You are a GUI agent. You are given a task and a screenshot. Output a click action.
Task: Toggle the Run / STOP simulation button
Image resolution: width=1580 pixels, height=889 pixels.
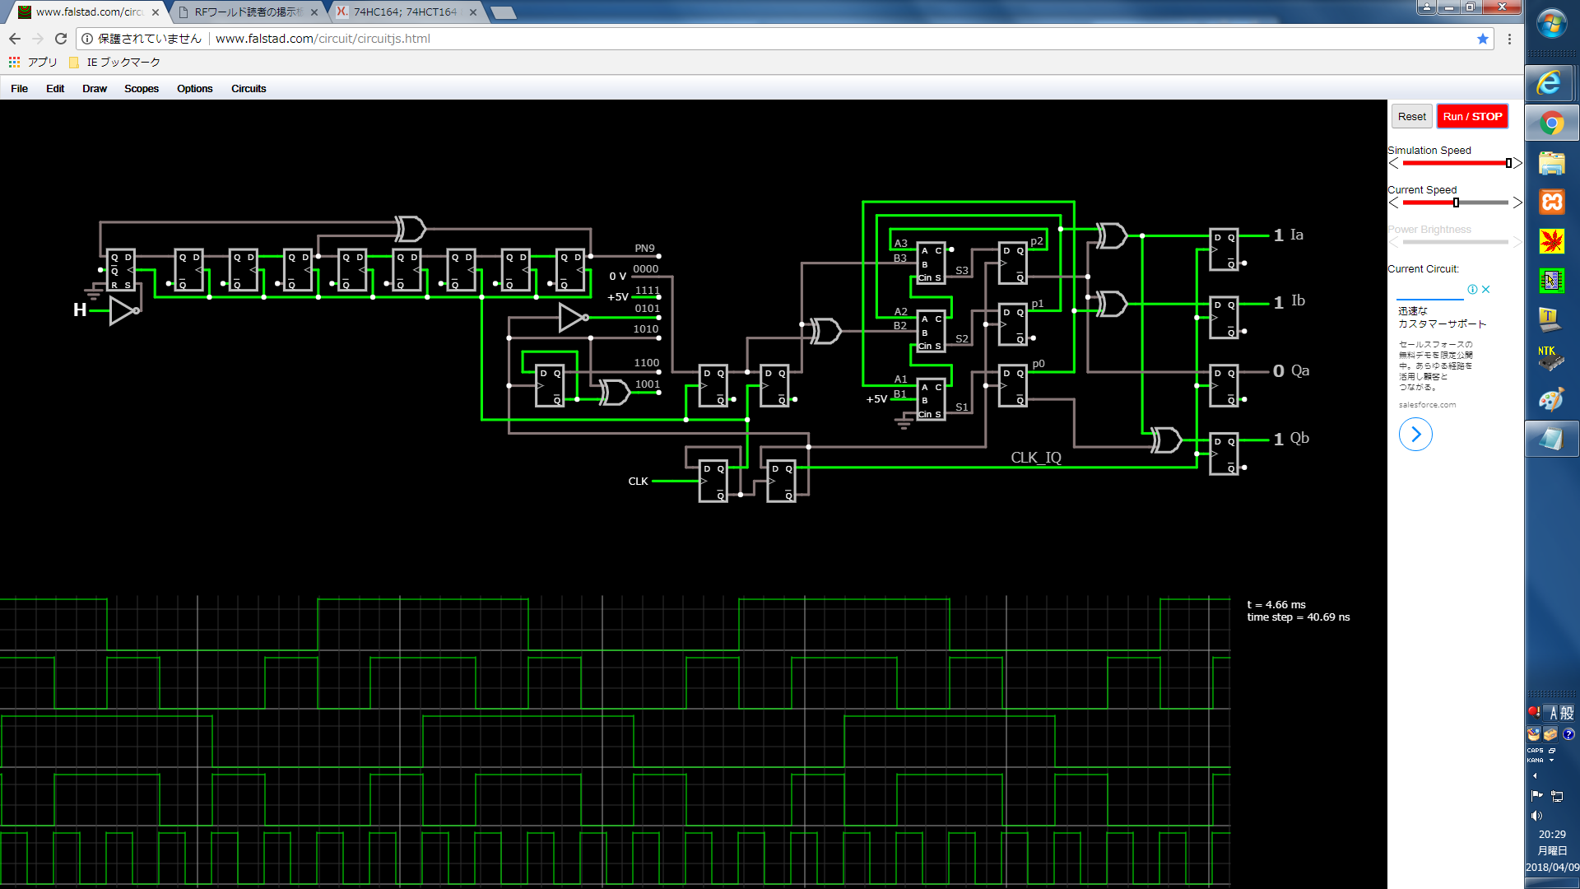pyautogui.click(x=1472, y=117)
